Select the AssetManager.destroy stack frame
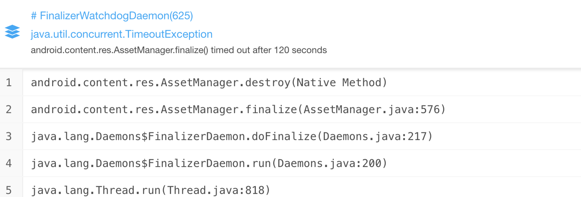The height and width of the screenshot is (197, 581). 302,83
